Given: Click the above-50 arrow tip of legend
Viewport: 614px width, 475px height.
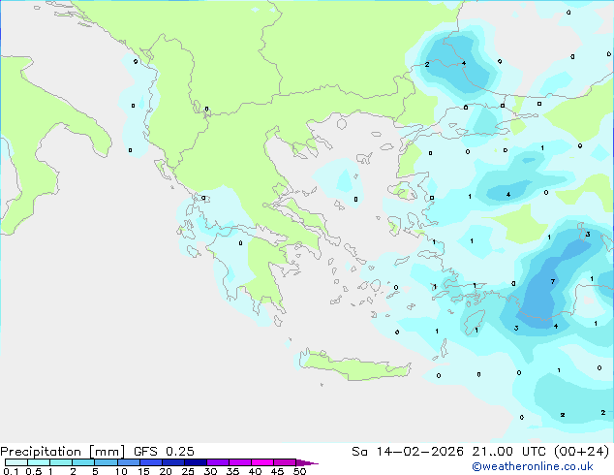Looking at the screenshot, I should [x=307, y=462].
